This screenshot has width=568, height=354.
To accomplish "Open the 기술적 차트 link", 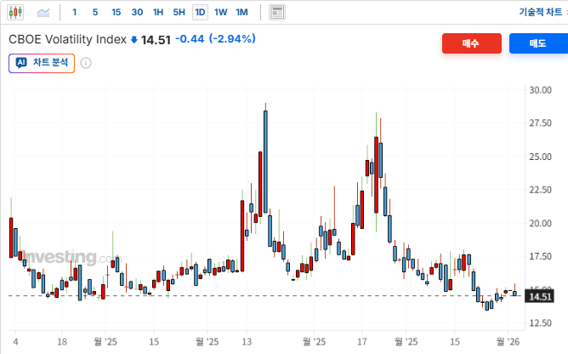I will (x=541, y=12).
